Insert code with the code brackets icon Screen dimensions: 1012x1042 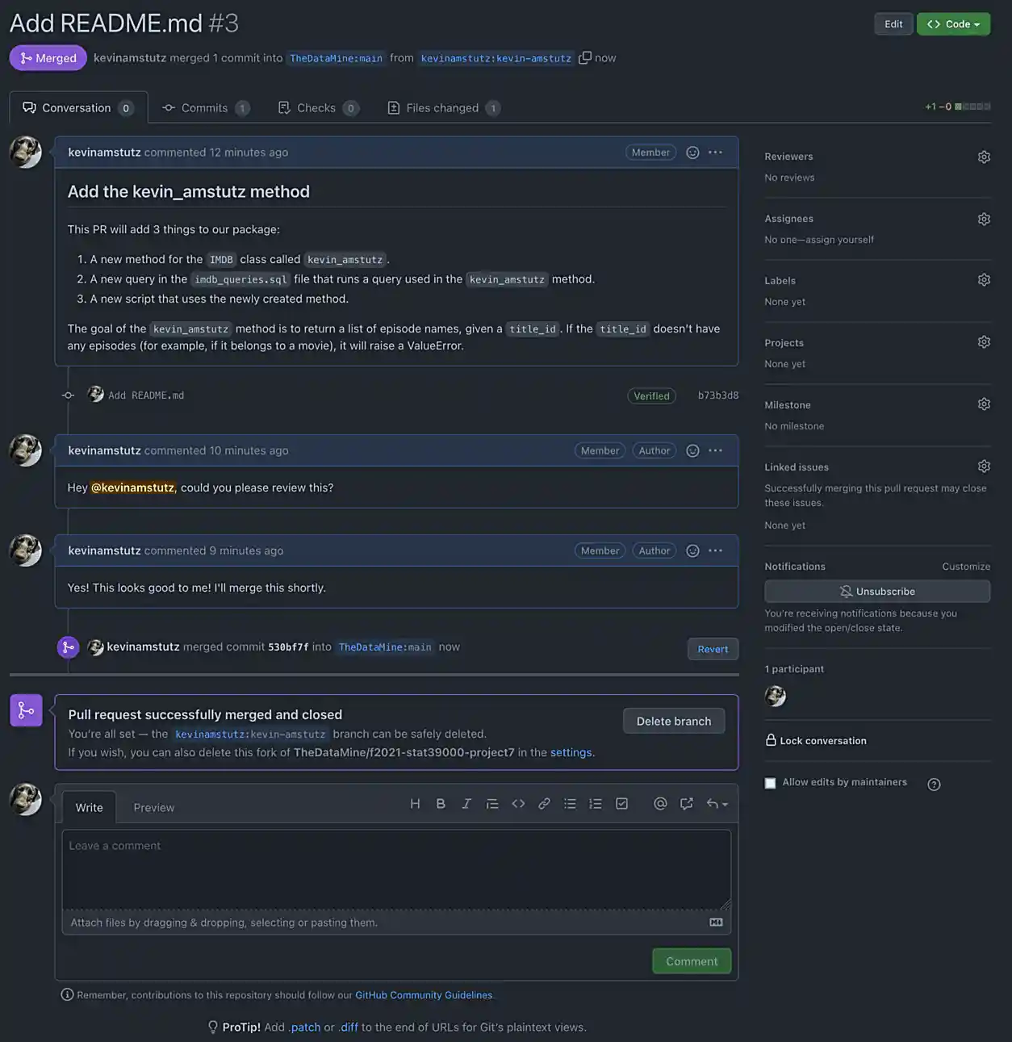pos(518,804)
